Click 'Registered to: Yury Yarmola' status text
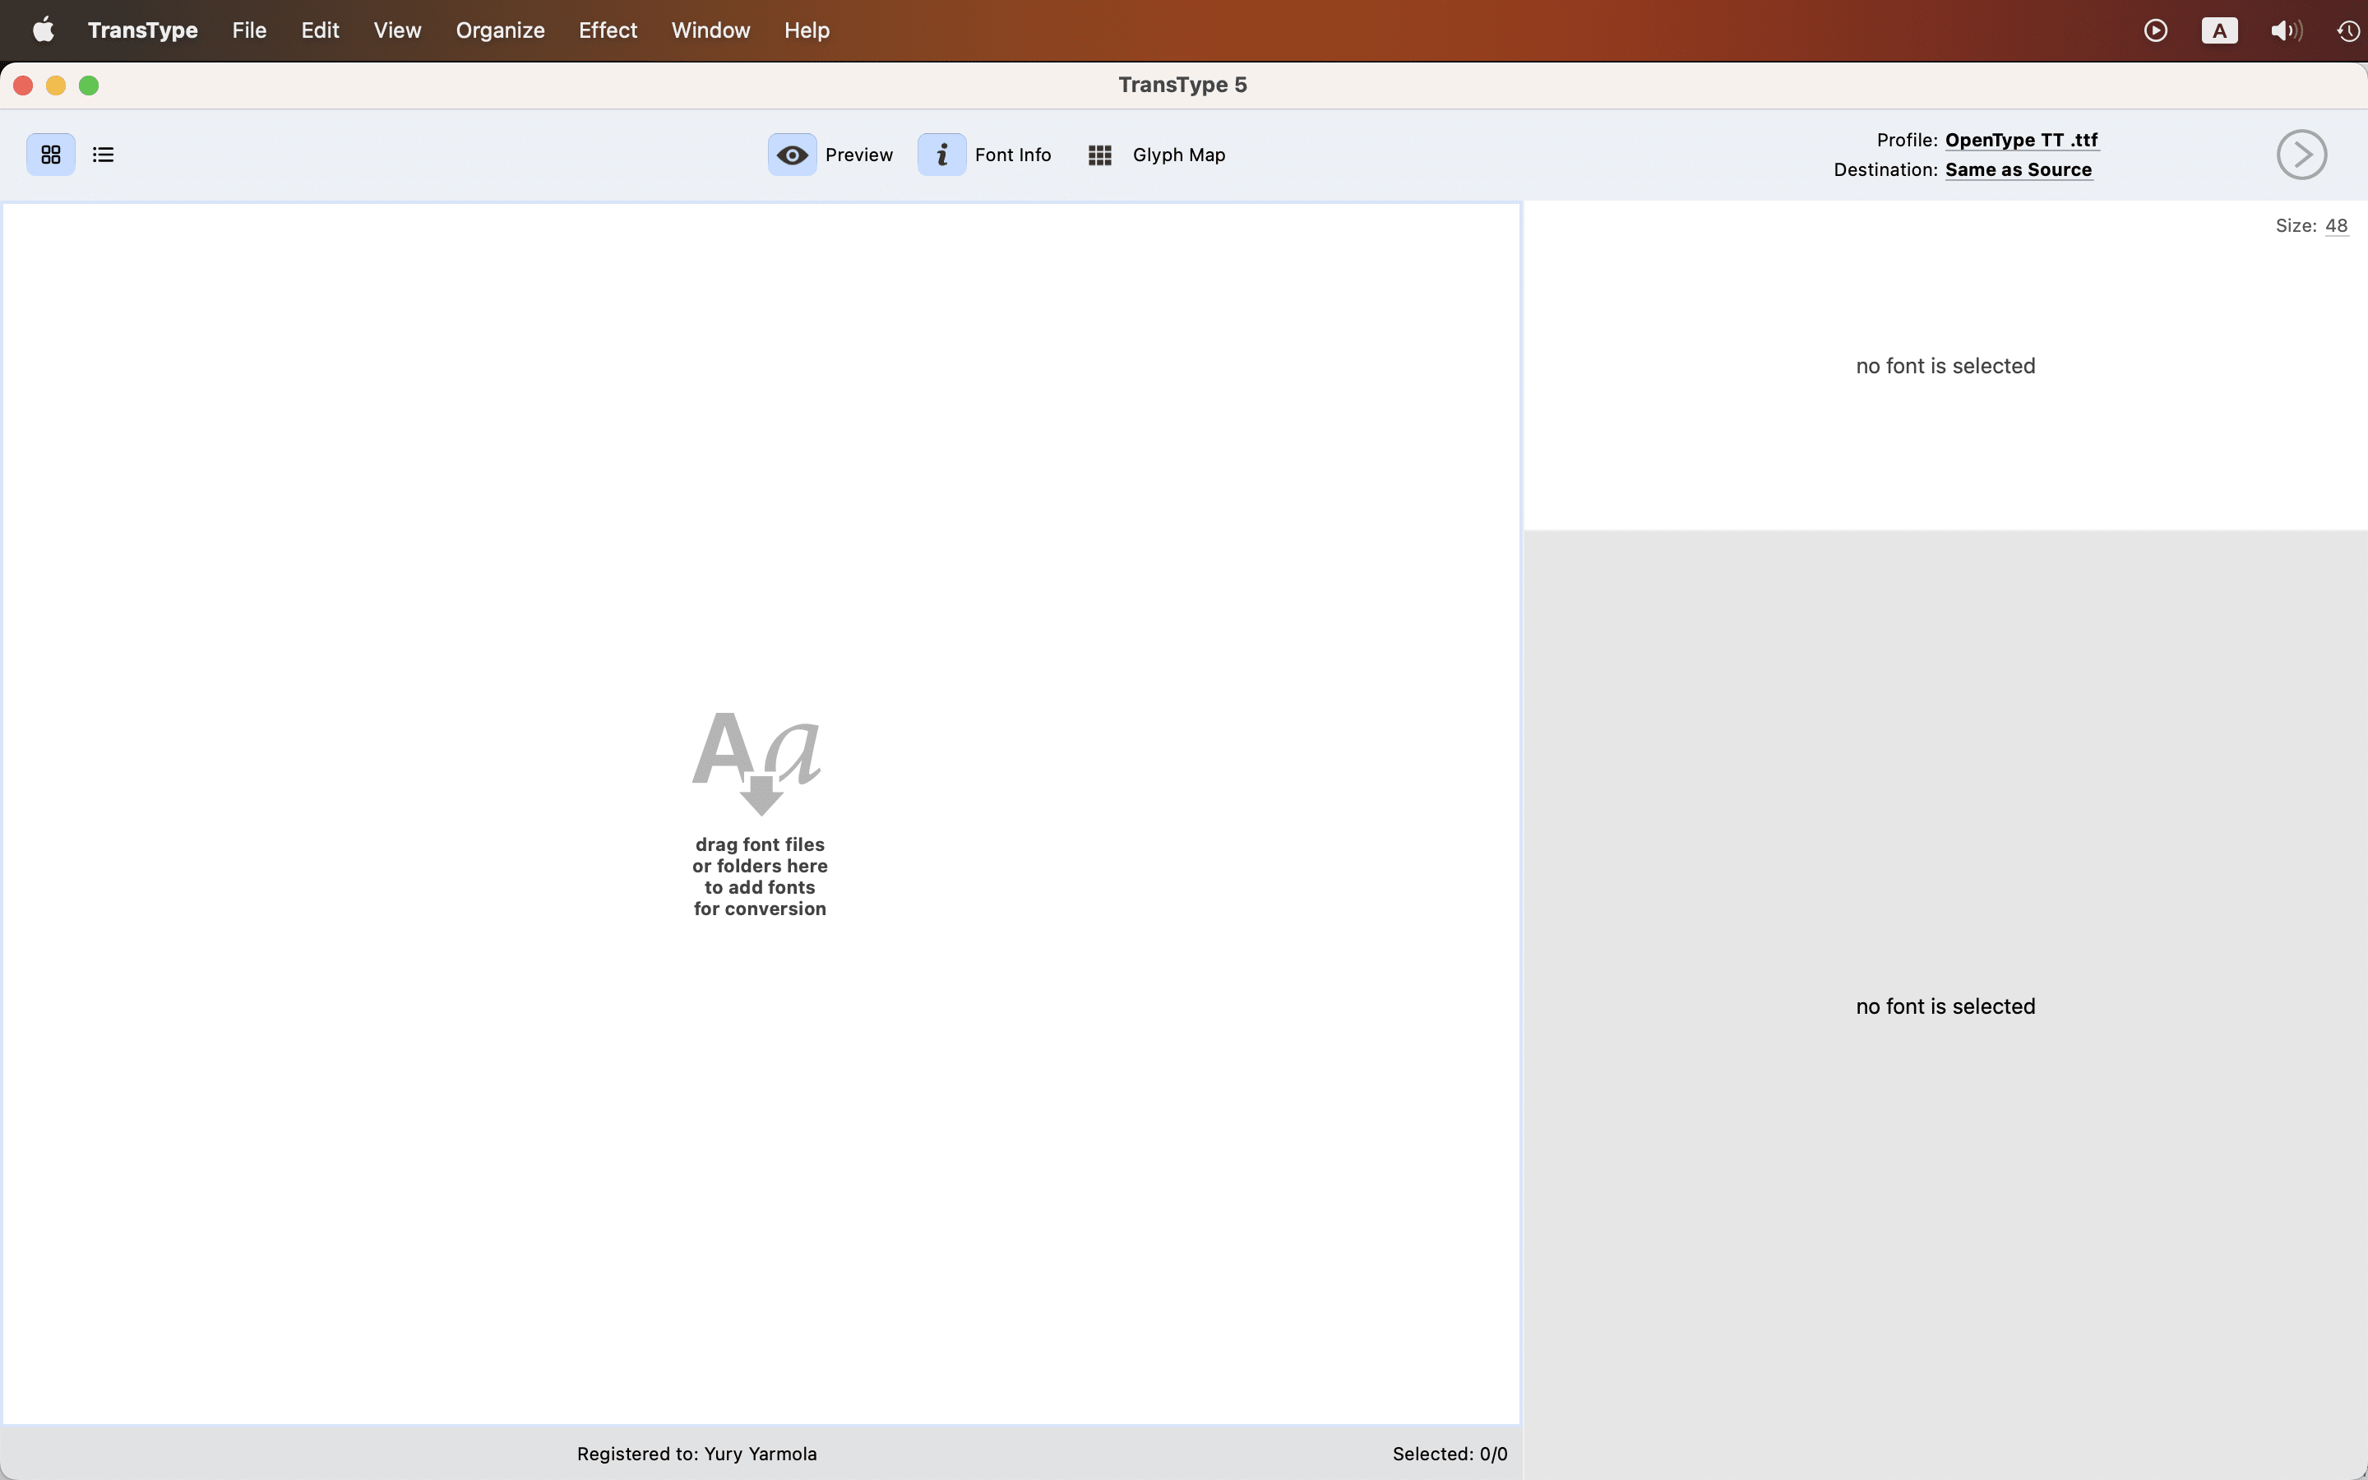Image resolution: width=2368 pixels, height=1480 pixels. 696,1454
